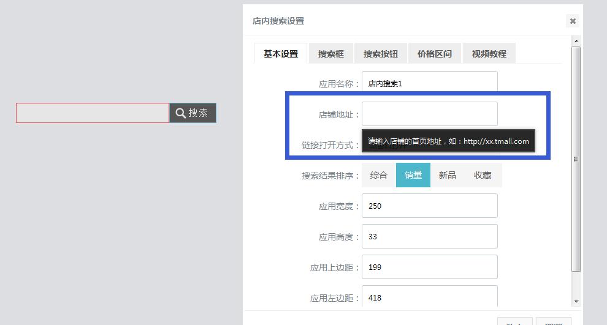
Task: Click the 店铺地址 label
Action: pyautogui.click(x=338, y=115)
